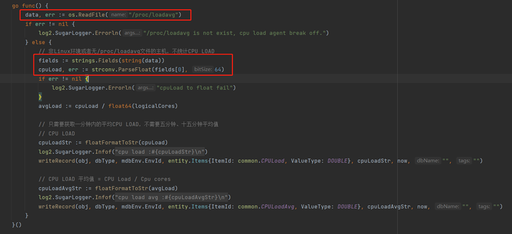This screenshot has height=234, width=512.
Task: Click the "cpu load avg :#{cpuLoadAvgStr}\n" string
Action: (x=171, y=198)
